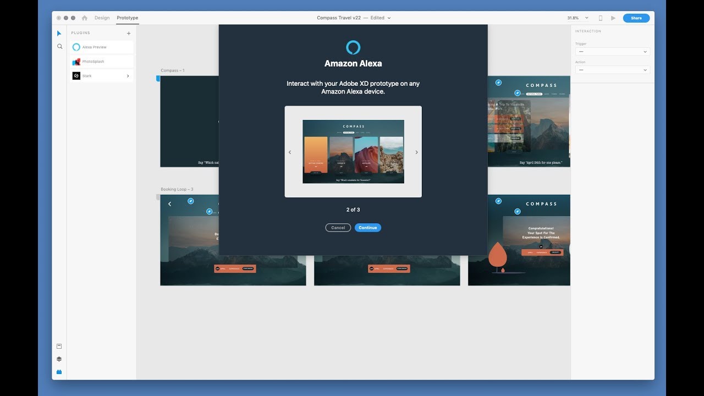Click the blue home flag on Compass – 1
The image size is (704, 396).
click(158, 79)
